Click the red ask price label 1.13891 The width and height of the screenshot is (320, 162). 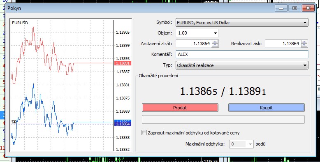tap(123, 63)
